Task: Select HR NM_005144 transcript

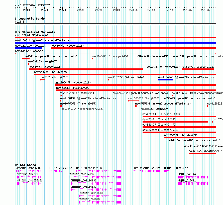Action: click(193, 177)
